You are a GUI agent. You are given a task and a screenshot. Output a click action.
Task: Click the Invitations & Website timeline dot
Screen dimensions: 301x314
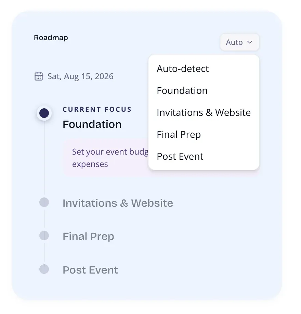44,202
